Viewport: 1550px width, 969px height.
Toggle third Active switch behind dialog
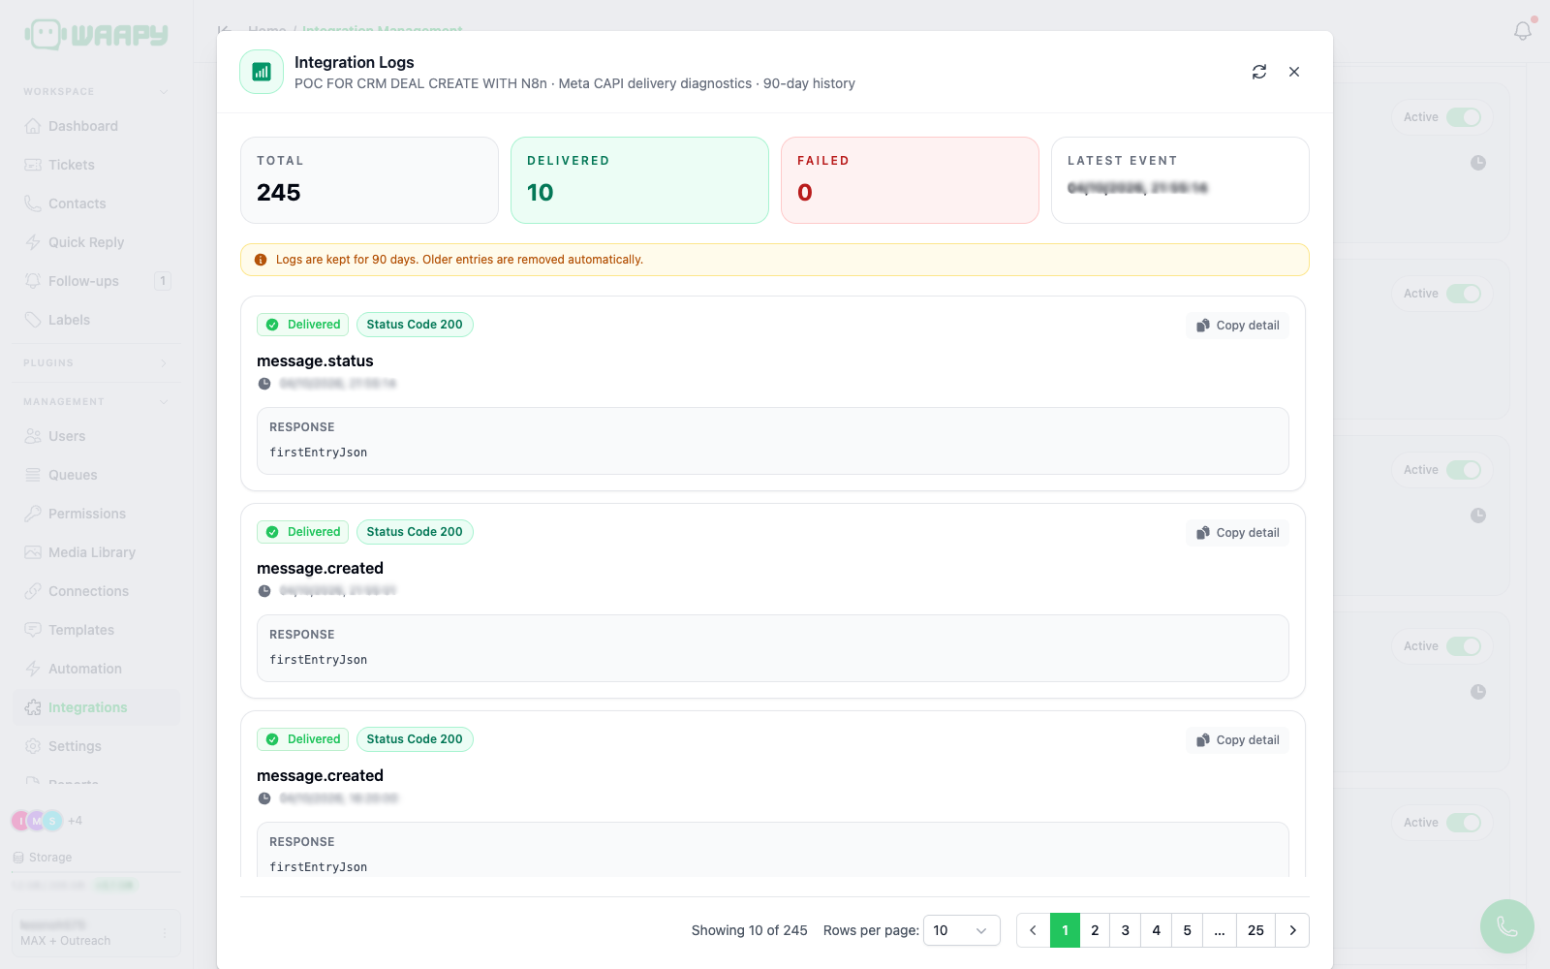point(1464,470)
